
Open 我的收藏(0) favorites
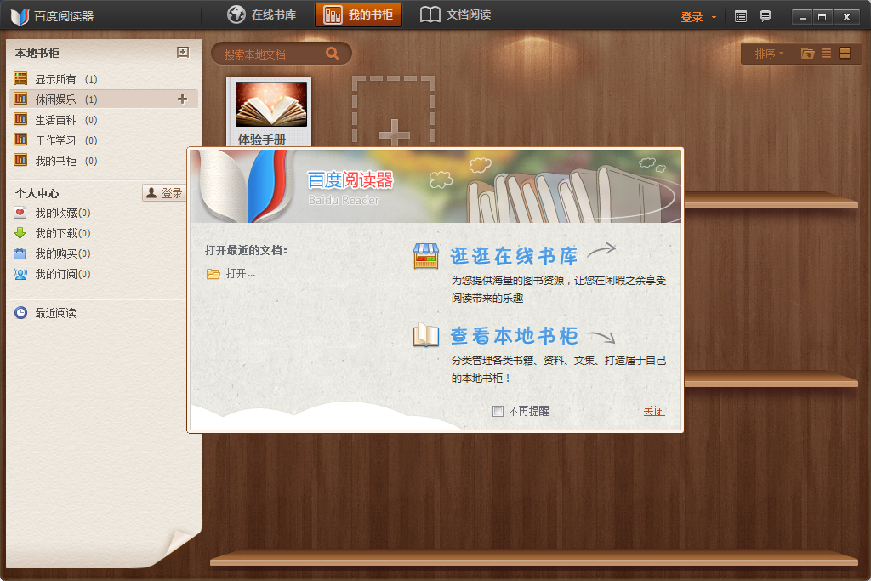[x=62, y=213]
